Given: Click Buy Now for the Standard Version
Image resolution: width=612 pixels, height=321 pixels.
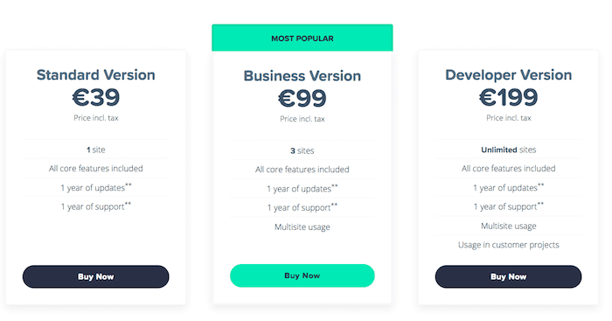Looking at the screenshot, I should pyautogui.click(x=95, y=276).
